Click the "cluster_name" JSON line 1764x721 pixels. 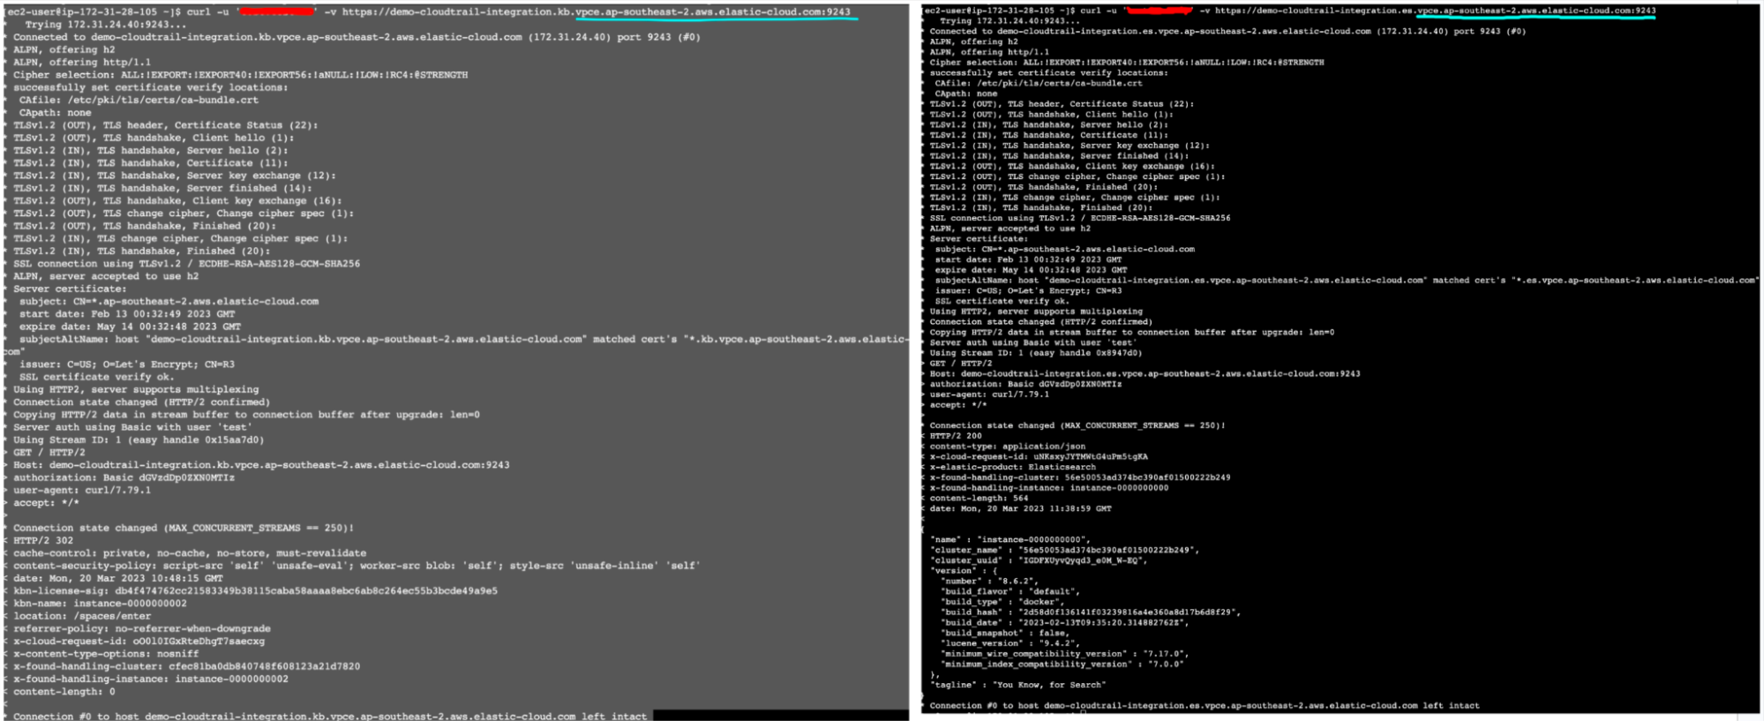[x=1065, y=551]
